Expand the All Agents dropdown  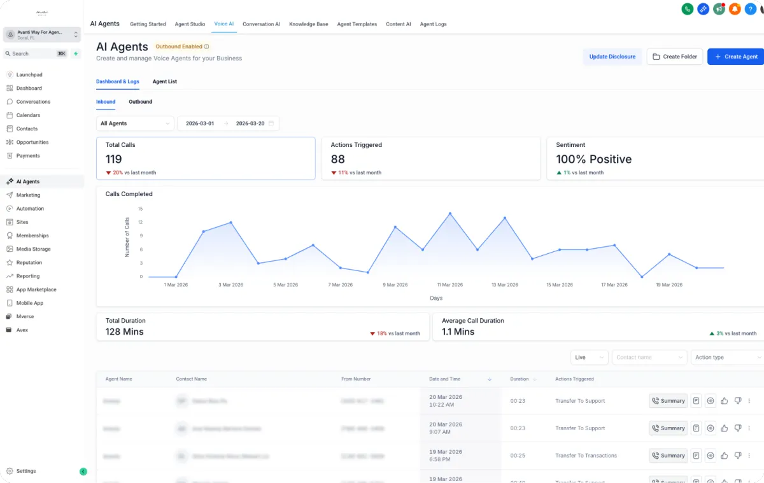[x=135, y=123]
